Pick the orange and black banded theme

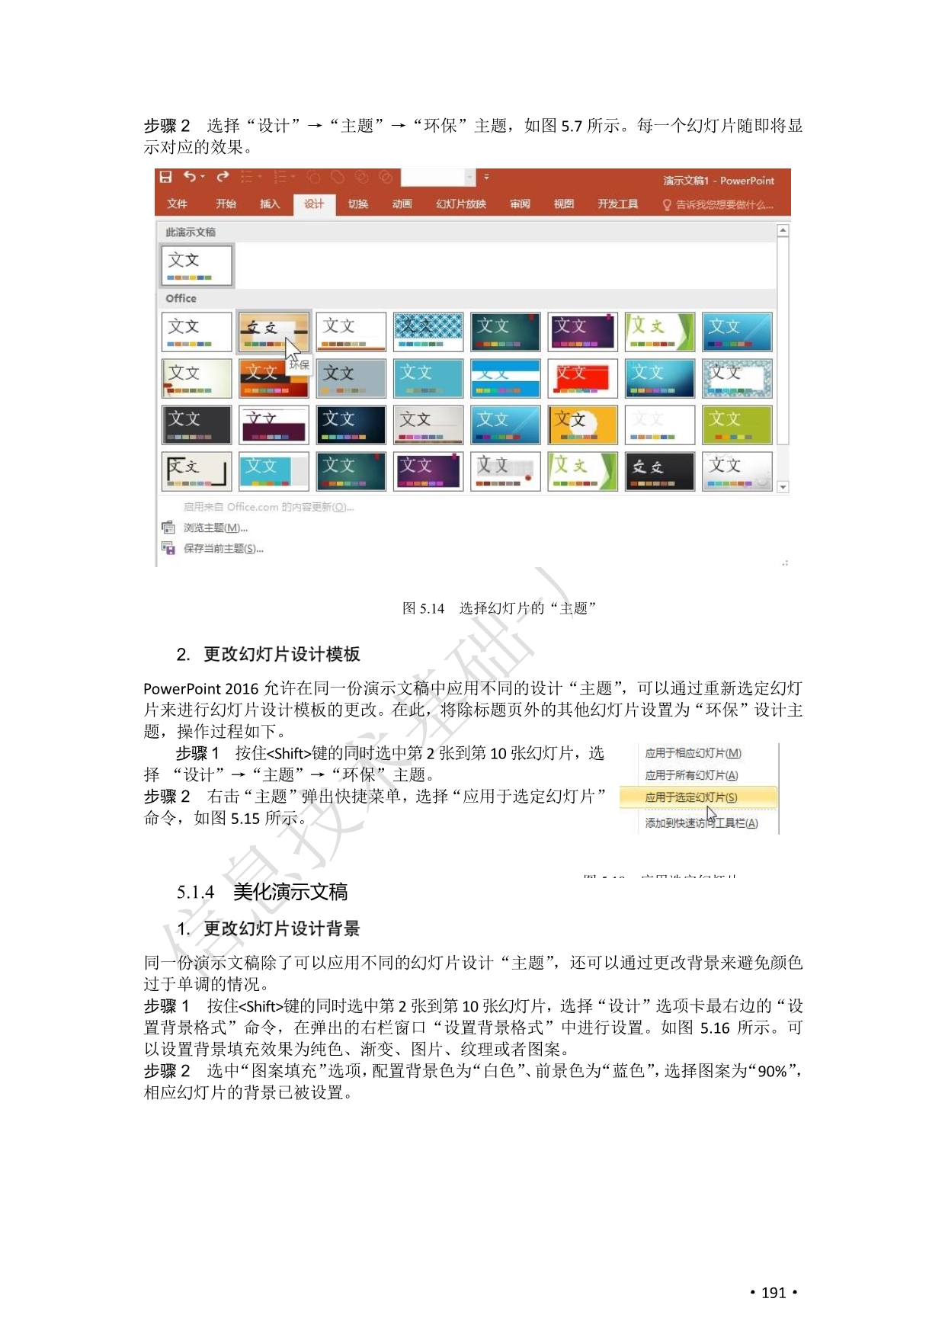pos(274,378)
